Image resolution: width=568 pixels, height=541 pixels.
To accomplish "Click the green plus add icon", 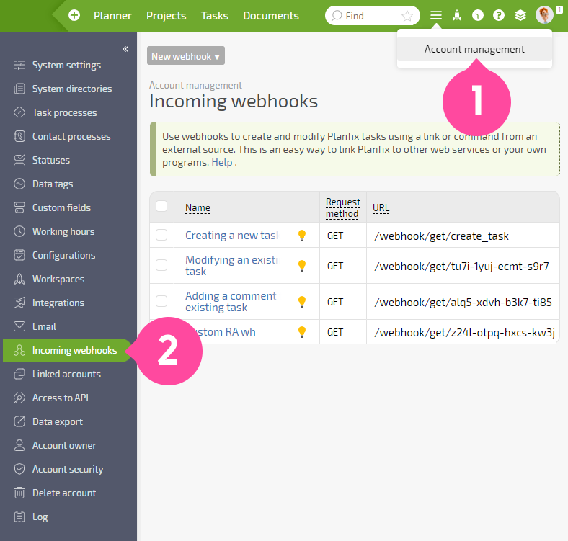I will click(74, 16).
